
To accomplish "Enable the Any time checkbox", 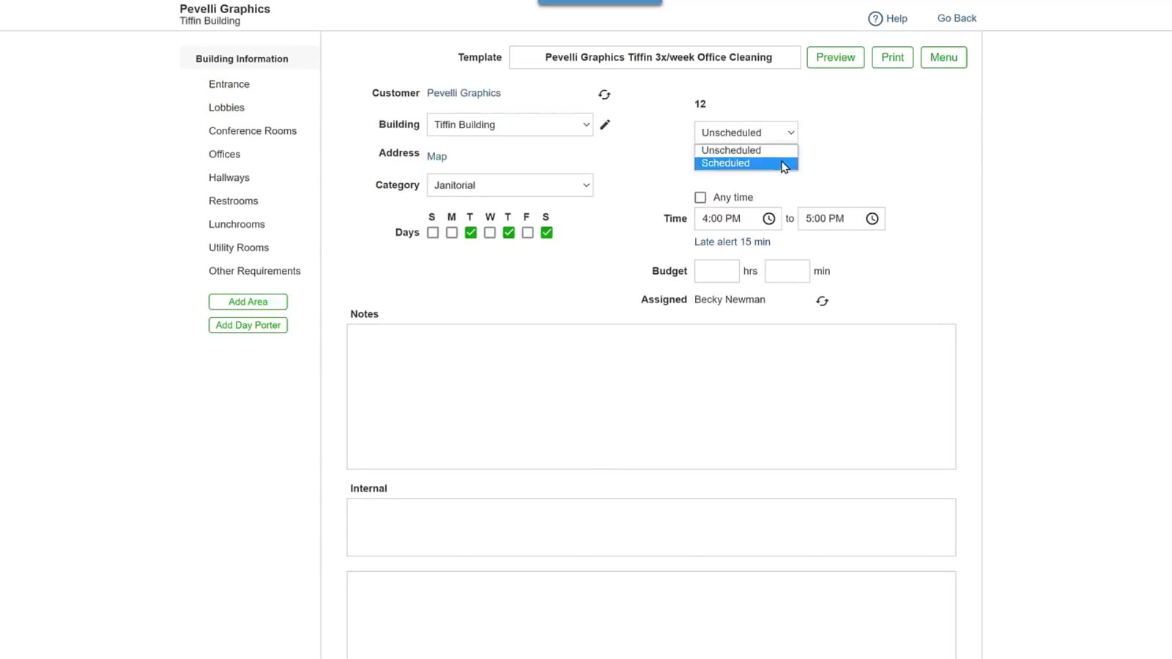I will [700, 198].
